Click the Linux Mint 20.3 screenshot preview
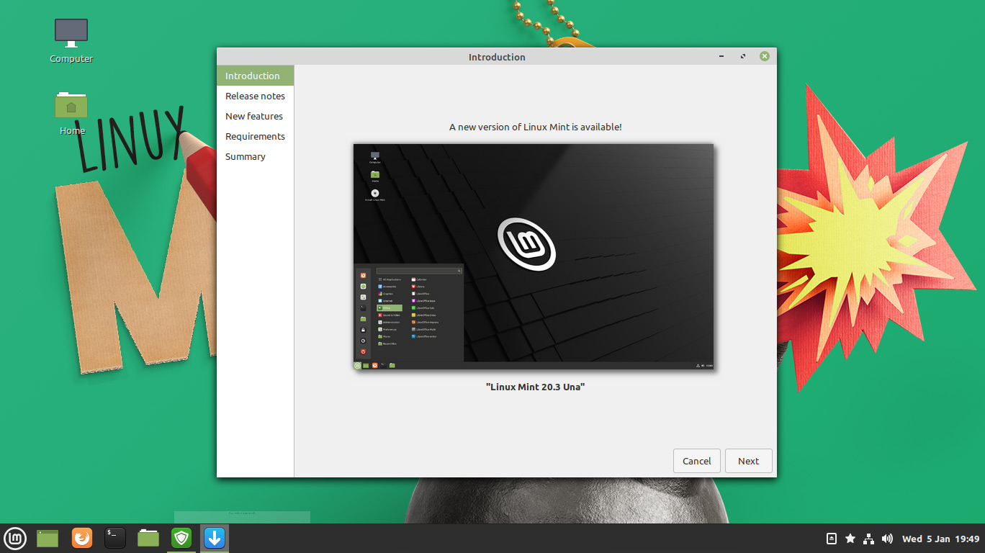The height and width of the screenshot is (553, 985). 534,257
